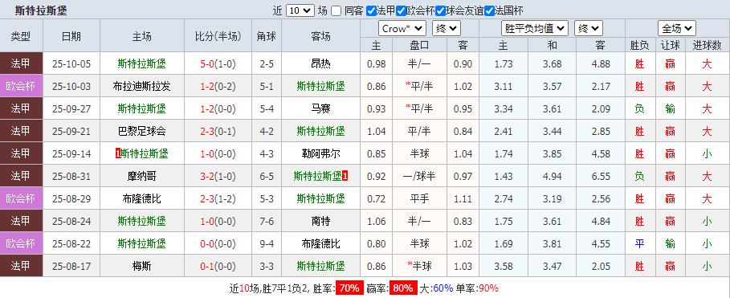730x298 pixels.
Task: Click the 盘口 column header
Action: pos(419,45)
